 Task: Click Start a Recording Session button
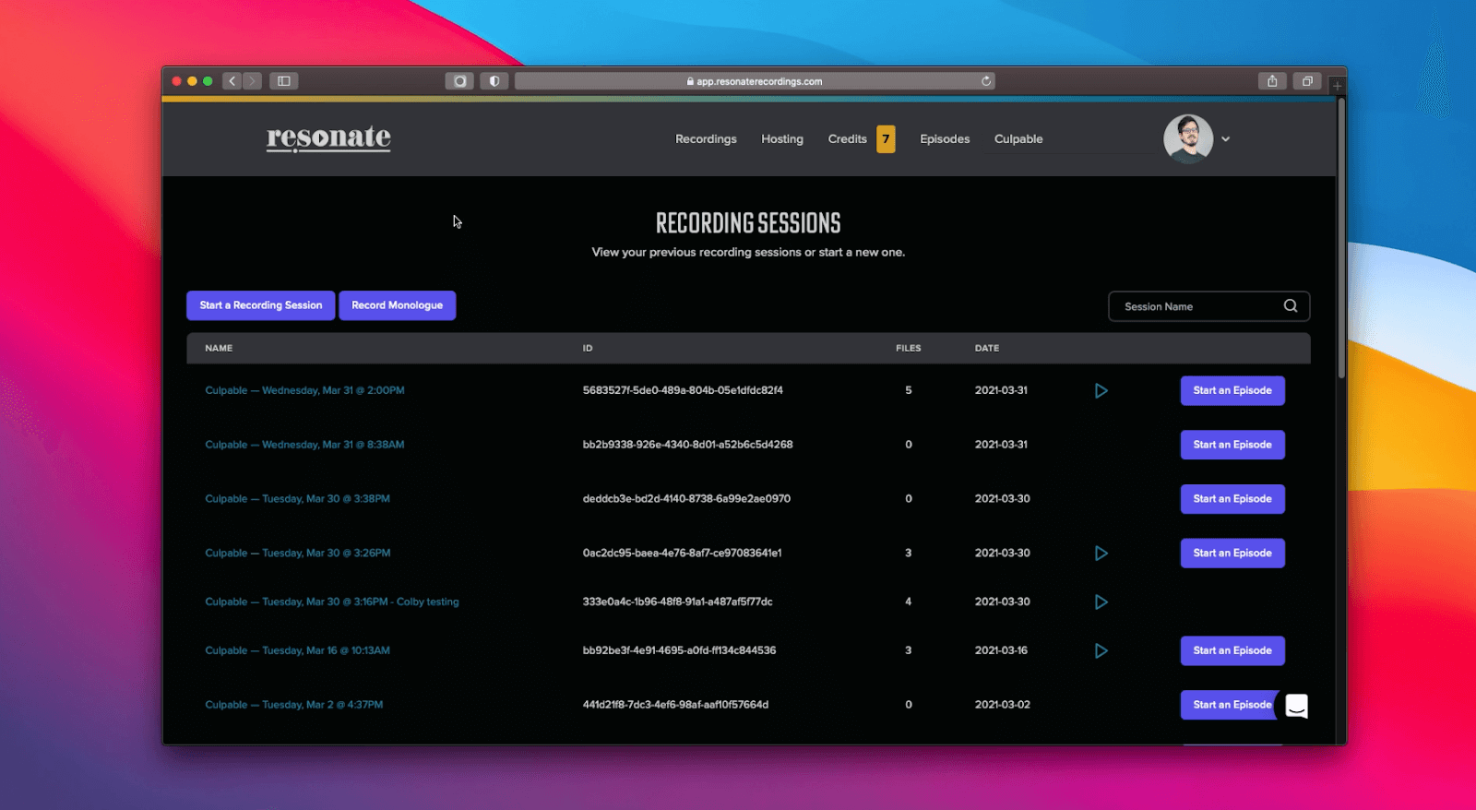(x=261, y=305)
